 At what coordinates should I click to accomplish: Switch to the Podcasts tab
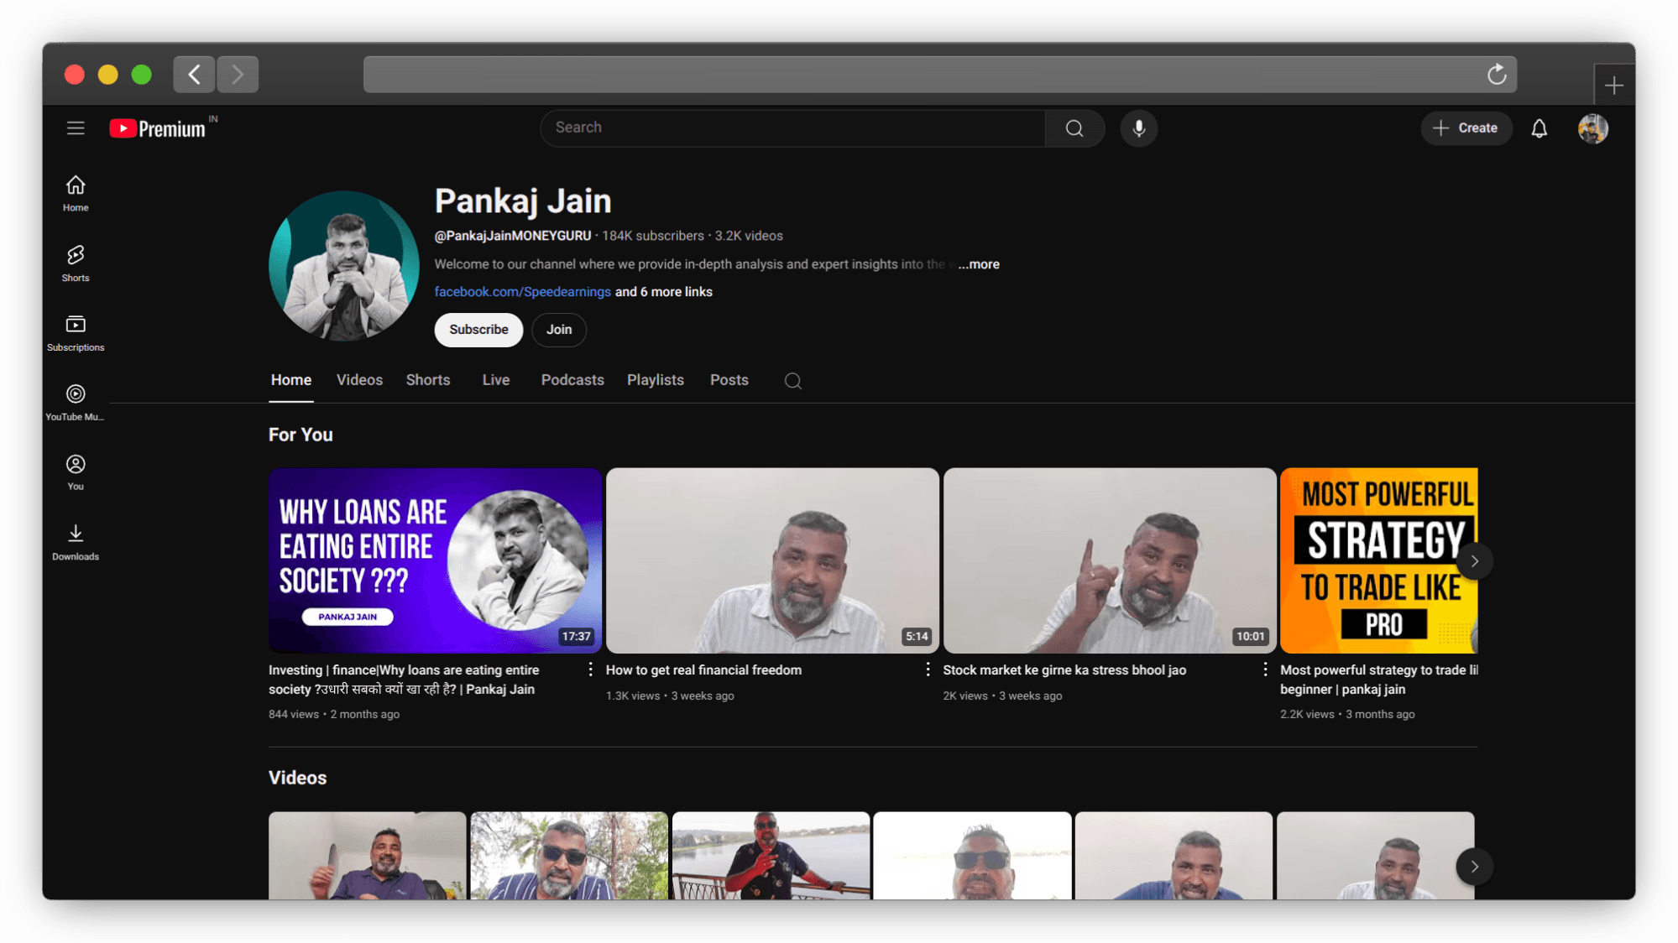(x=572, y=381)
